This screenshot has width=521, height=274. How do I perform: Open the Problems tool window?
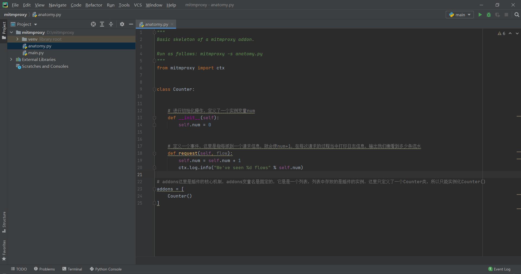(x=44, y=269)
